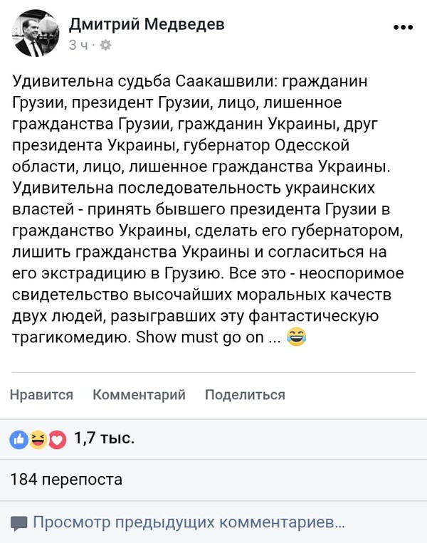Screen dimensions: 427x543
Task: Open the three-dot post options menu
Action: [402, 27]
